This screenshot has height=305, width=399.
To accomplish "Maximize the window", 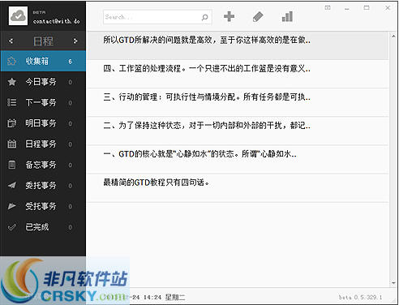I will [x=367, y=8].
